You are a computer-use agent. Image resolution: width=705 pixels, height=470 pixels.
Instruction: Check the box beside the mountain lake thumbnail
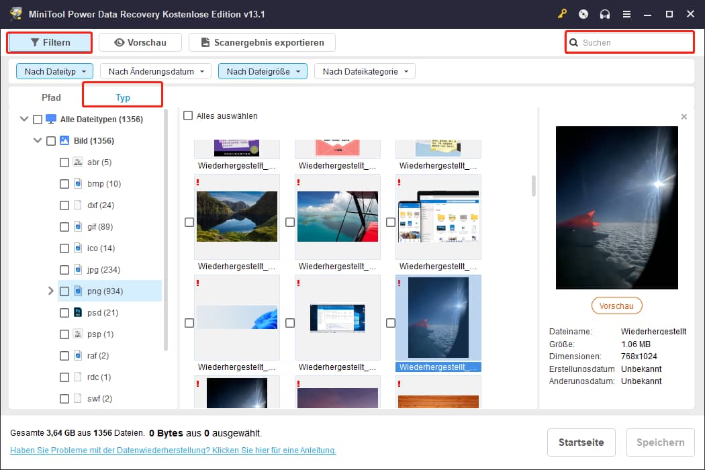[x=189, y=222]
